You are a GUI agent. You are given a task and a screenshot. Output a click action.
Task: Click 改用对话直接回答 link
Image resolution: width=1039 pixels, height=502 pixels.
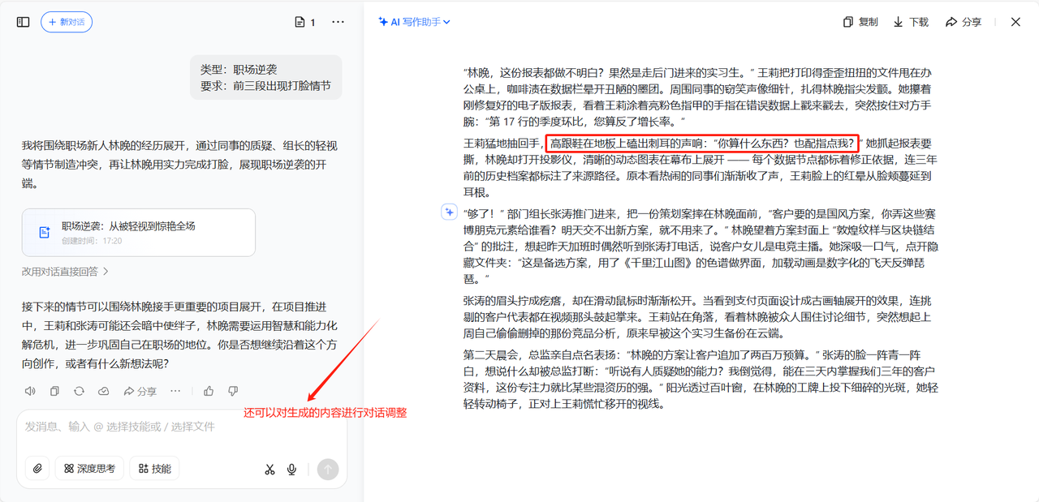tap(65, 272)
